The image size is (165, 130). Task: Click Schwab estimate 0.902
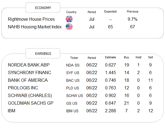[111, 95]
